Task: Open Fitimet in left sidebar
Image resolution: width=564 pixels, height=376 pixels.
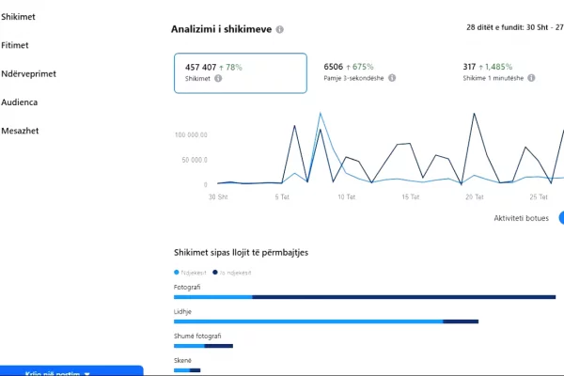Action: coord(15,45)
